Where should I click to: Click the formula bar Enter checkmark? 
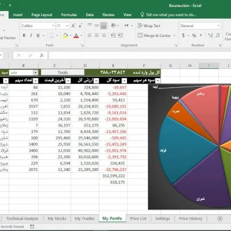point(30,55)
